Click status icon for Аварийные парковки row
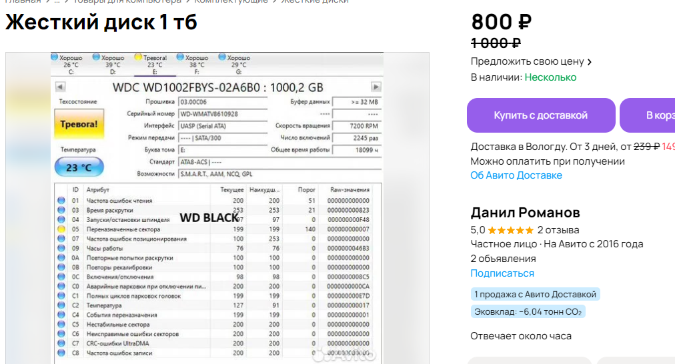 coord(61,286)
